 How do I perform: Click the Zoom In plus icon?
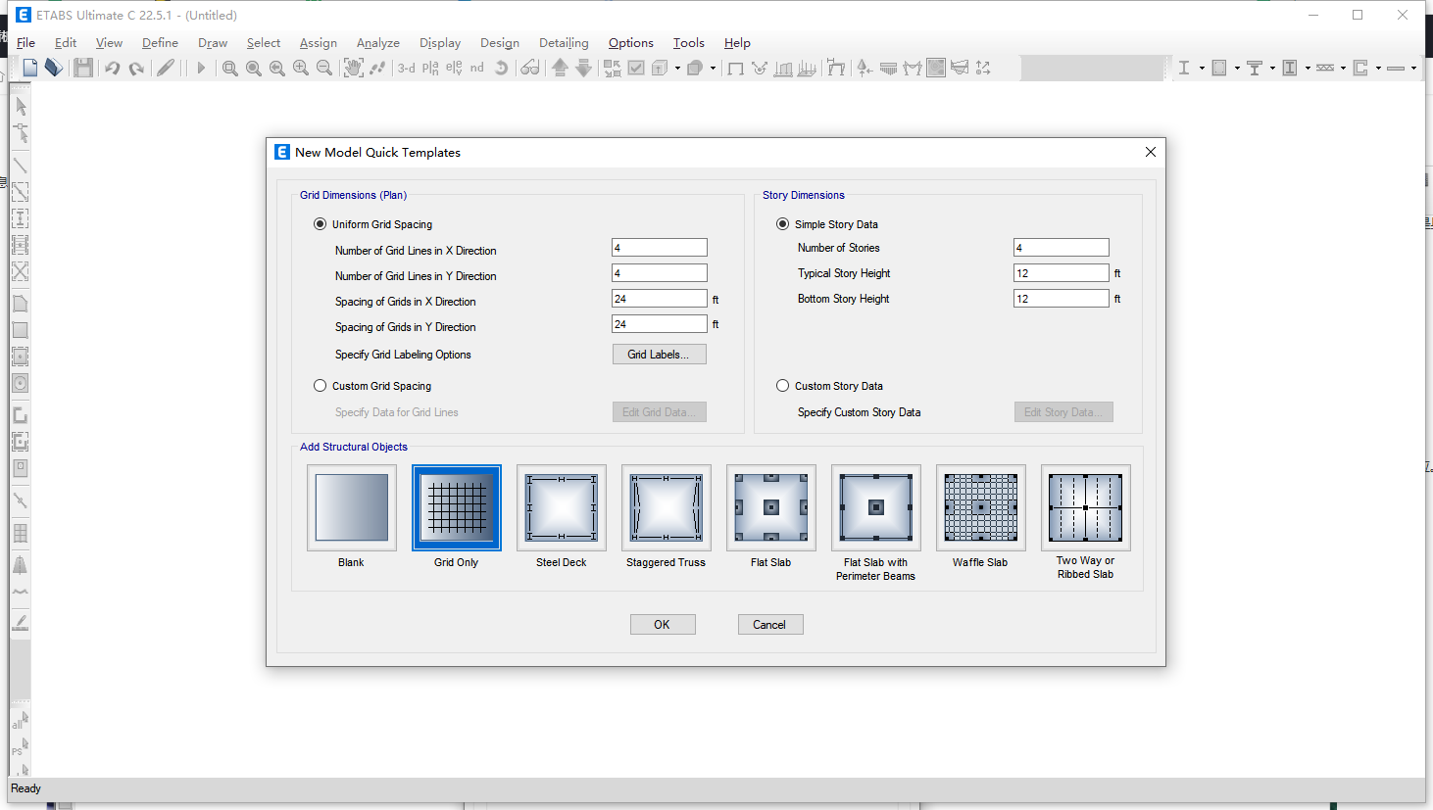(301, 68)
